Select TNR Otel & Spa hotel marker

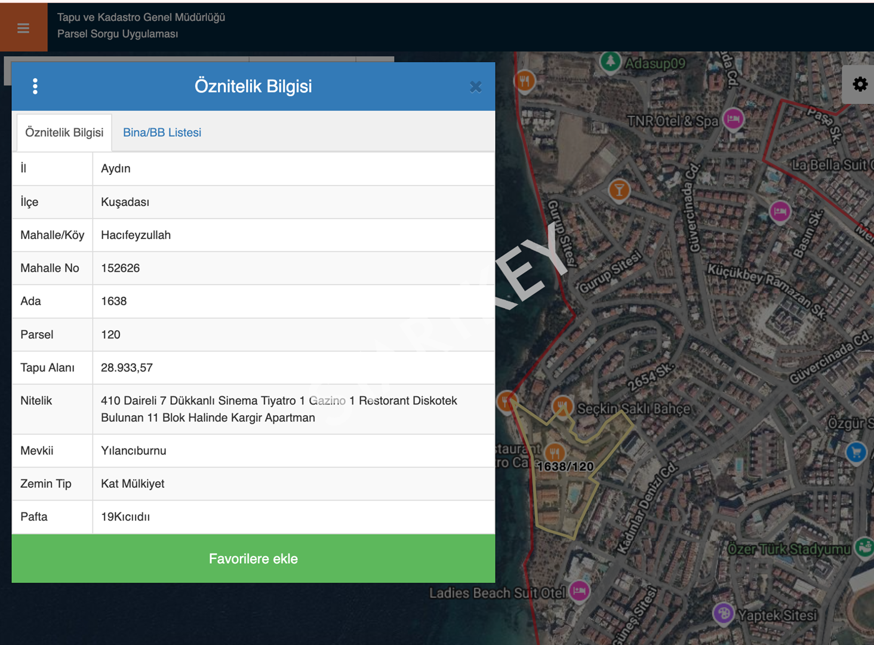point(733,119)
